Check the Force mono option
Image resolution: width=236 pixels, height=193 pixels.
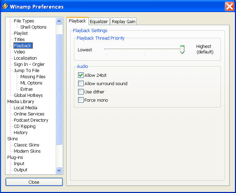81,100
